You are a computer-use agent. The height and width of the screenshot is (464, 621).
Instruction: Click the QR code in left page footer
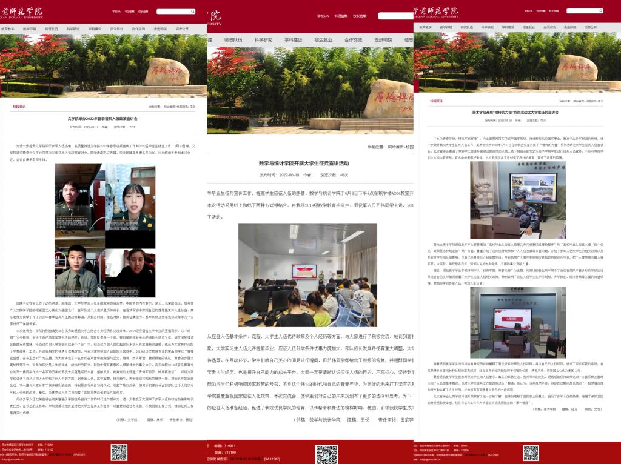click(119, 452)
